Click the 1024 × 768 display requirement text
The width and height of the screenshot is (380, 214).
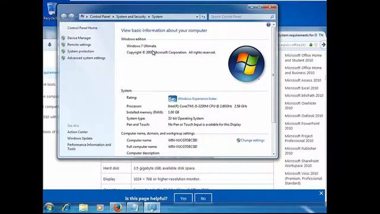[x=167, y=179]
